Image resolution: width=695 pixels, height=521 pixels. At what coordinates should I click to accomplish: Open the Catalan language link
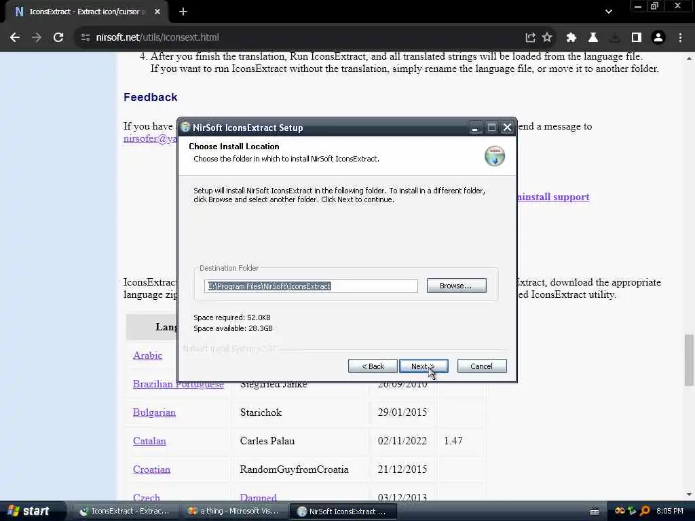[x=149, y=441]
